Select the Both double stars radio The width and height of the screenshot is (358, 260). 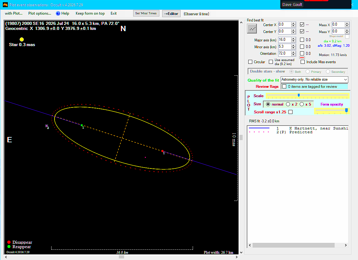click(x=291, y=72)
